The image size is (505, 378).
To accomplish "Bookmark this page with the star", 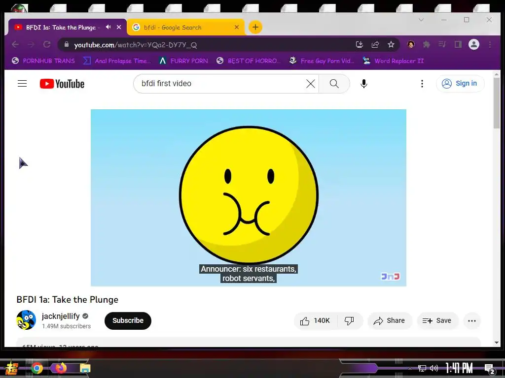I will [x=391, y=44].
